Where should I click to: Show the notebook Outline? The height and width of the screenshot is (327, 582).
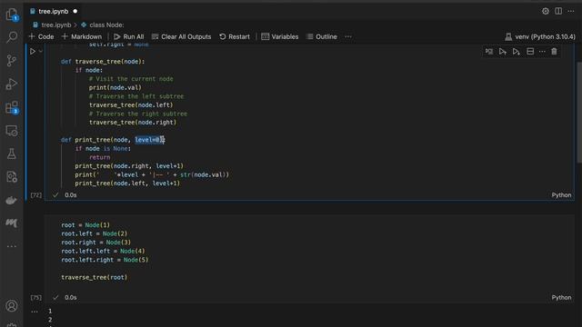322,36
